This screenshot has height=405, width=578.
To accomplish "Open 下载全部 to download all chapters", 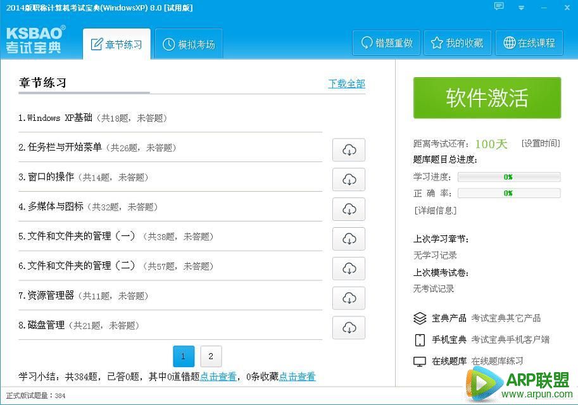I will [x=347, y=83].
